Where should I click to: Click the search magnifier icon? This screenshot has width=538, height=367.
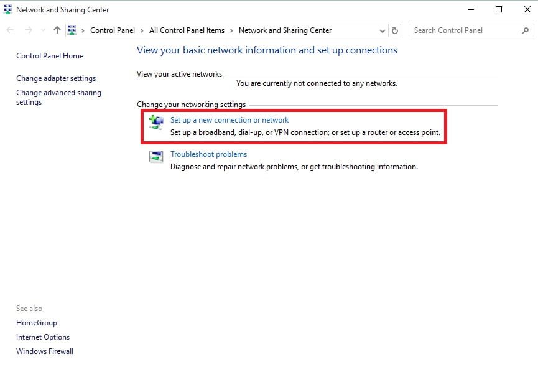pyautogui.click(x=526, y=30)
